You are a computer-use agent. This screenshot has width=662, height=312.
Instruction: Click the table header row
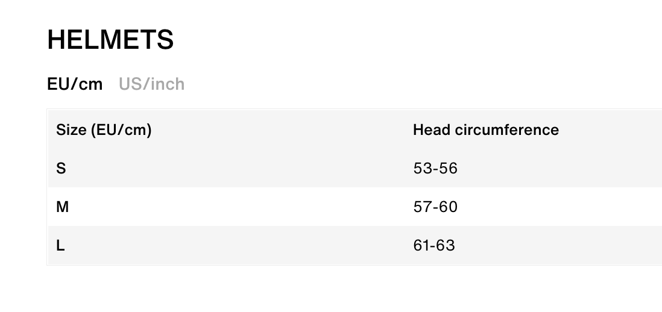click(301, 129)
